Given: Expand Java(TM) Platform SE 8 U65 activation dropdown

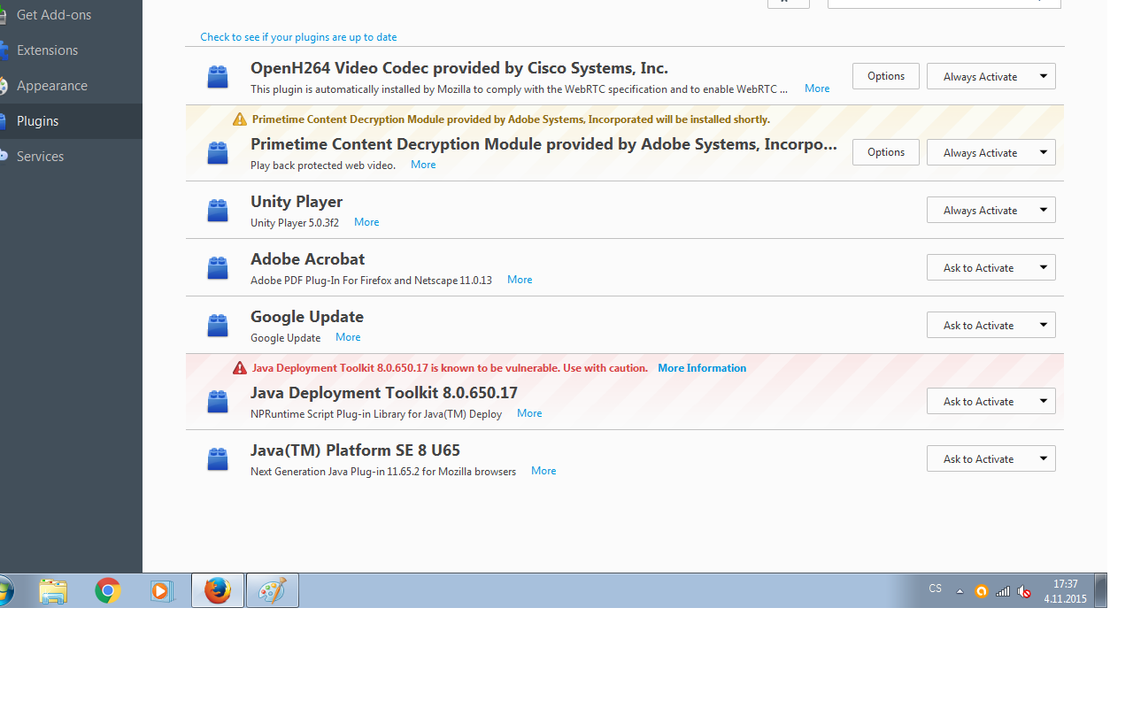Looking at the screenshot, I should [991, 458].
